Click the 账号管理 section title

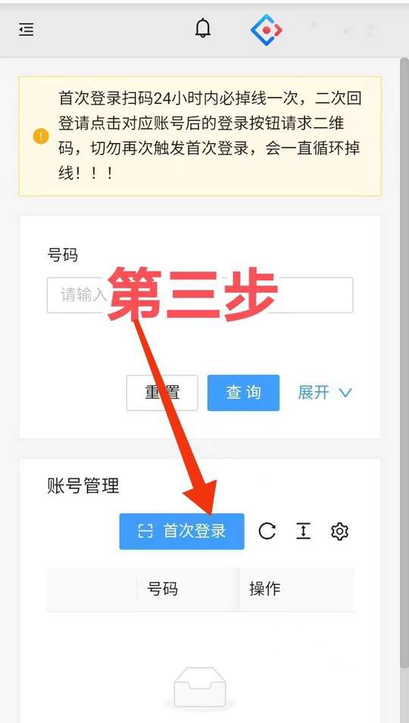pyautogui.click(x=83, y=485)
